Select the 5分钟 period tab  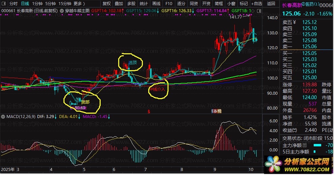coord(50,4)
